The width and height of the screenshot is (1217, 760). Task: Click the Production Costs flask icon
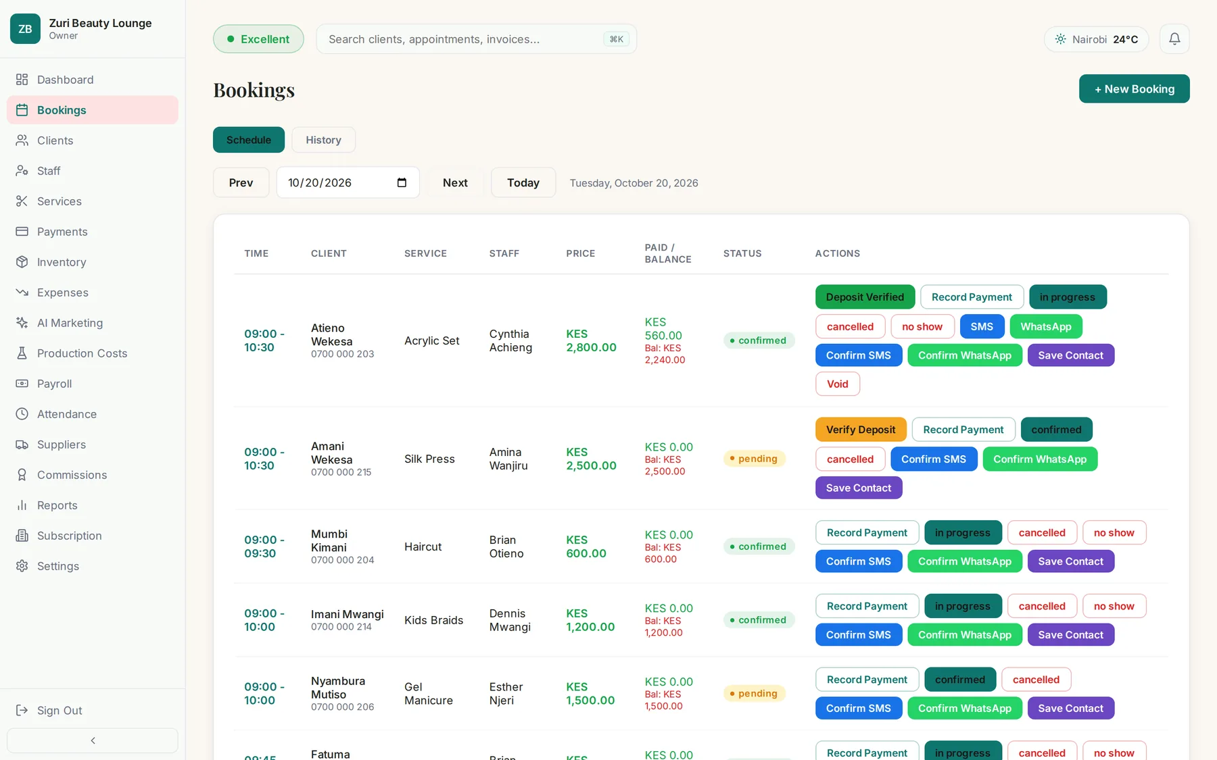pos(22,353)
